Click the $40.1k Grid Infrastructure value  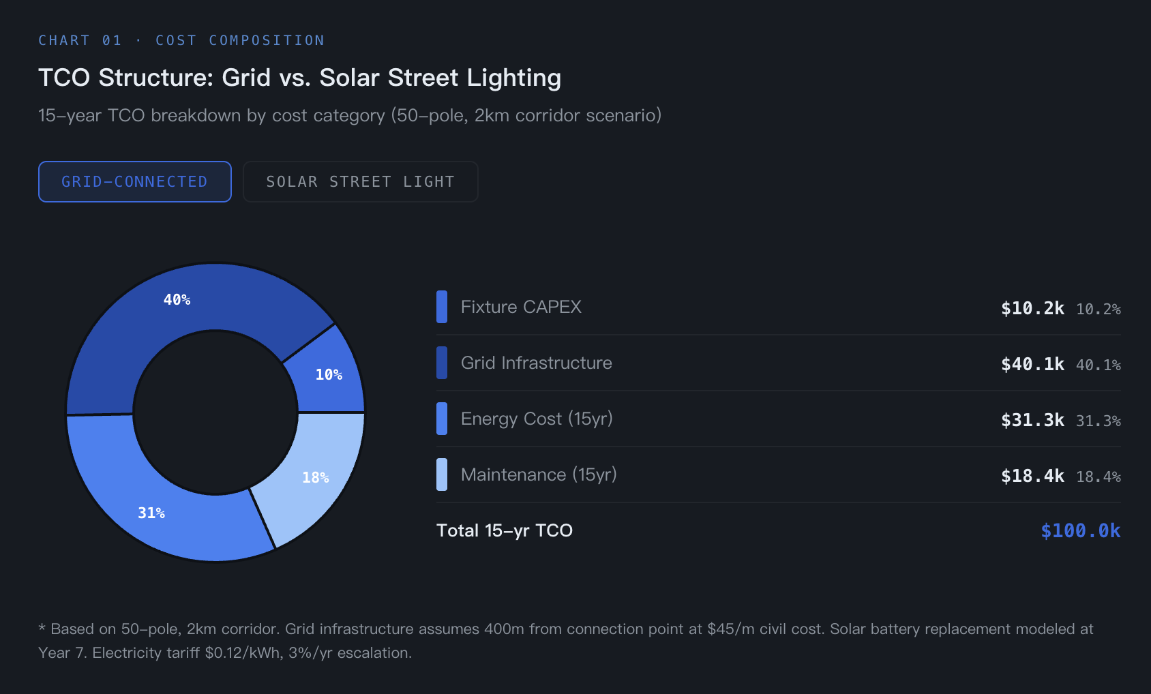pos(1032,364)
